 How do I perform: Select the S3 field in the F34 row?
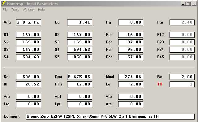tap(28, 50)
